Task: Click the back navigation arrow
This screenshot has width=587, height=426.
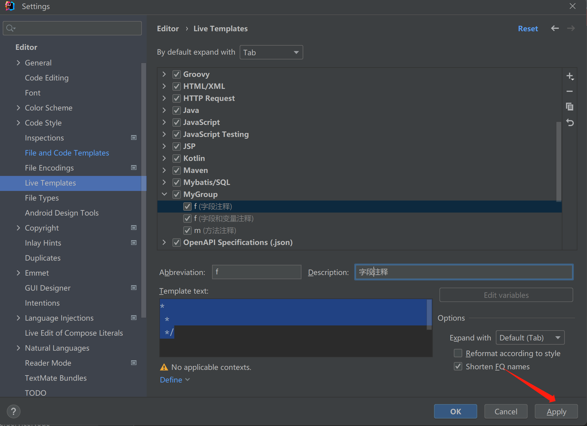Action: [x=555, y=28]
